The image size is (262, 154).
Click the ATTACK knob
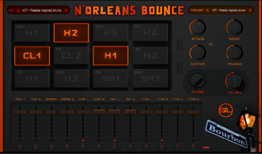click(198, 27)
